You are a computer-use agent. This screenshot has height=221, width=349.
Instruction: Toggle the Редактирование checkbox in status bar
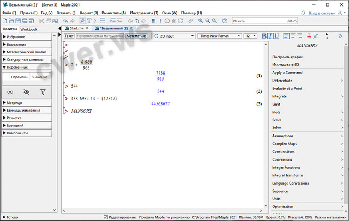pos(106,217)
